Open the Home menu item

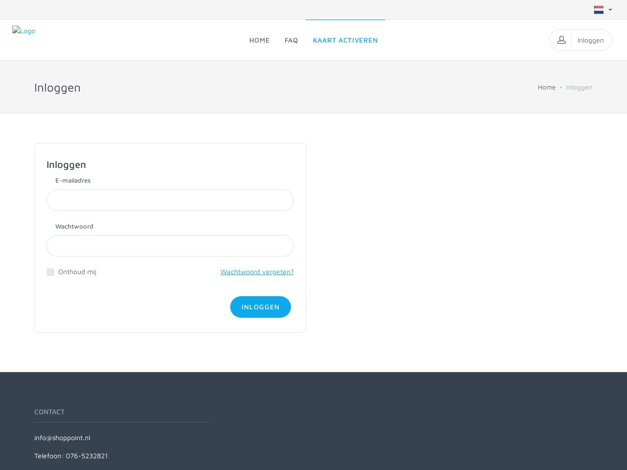click(259, 40)
